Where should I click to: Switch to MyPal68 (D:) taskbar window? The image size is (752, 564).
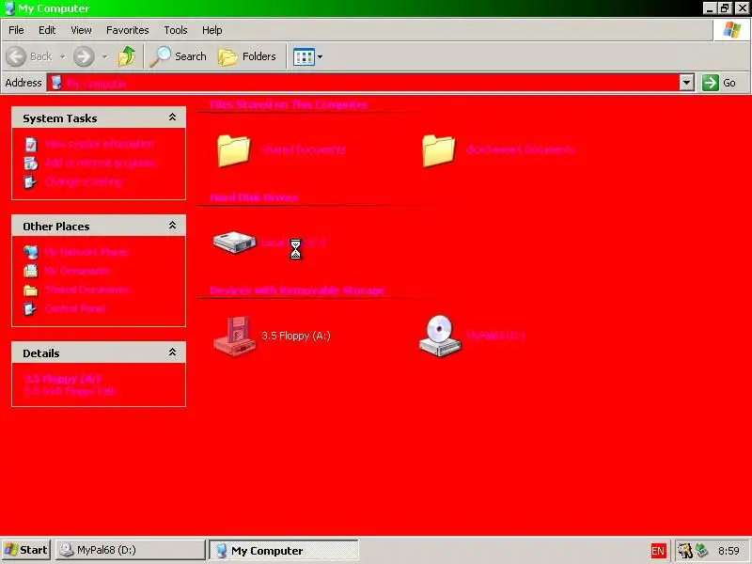click(131, 550)
